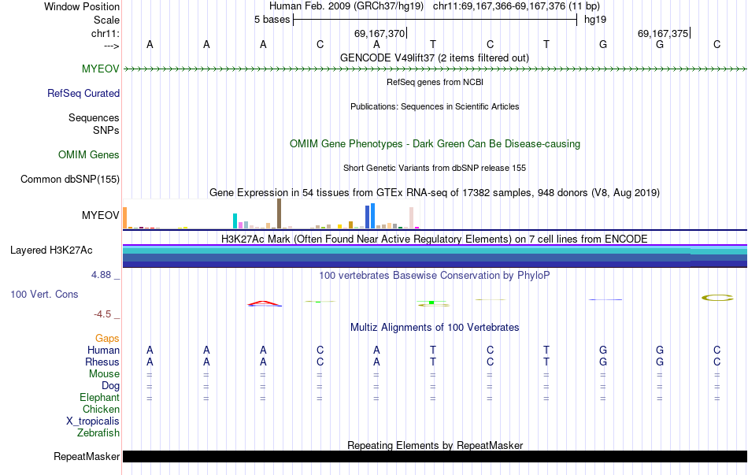The width and height of the screenshot is (748, 475).
Task: Click the olive C PhyloP logo at the last base
Action: pos(717,298)
